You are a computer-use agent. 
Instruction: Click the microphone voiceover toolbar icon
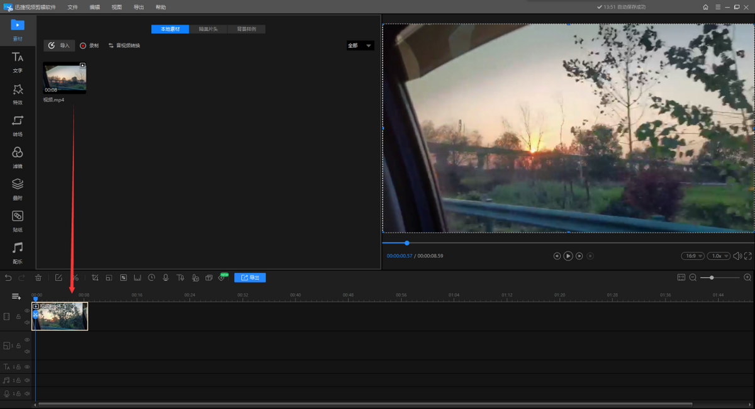pos(165,277)
